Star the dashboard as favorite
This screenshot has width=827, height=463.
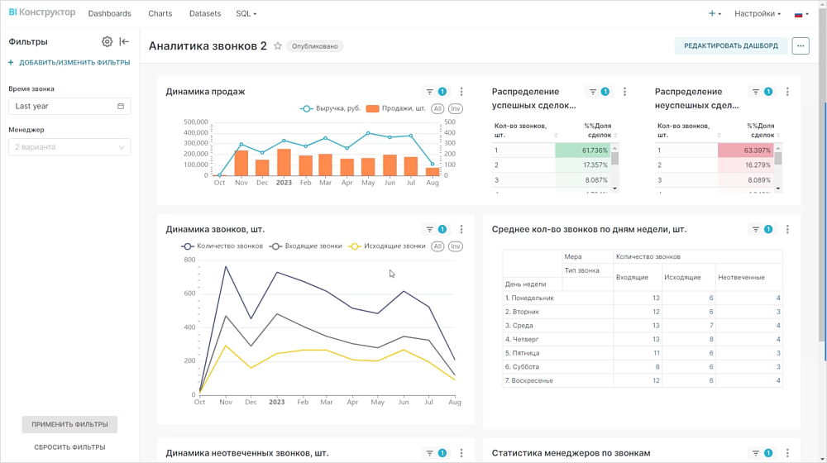(278, 46)
